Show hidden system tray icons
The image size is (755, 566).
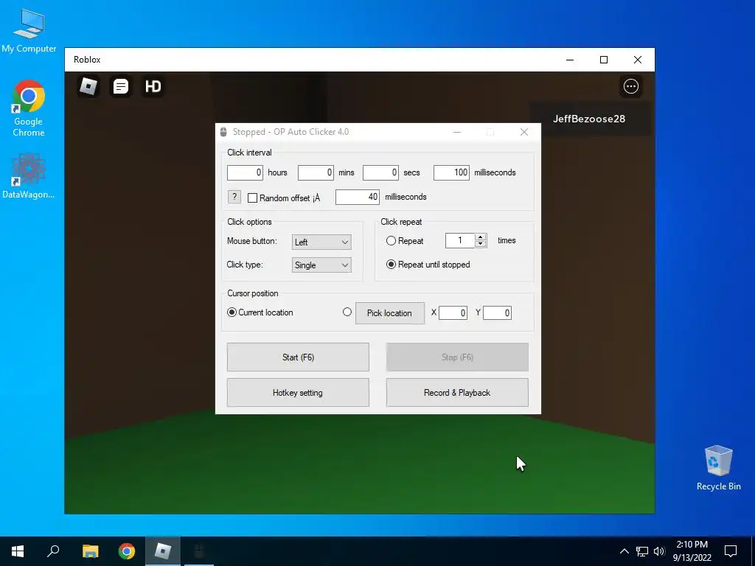[624, 551]
